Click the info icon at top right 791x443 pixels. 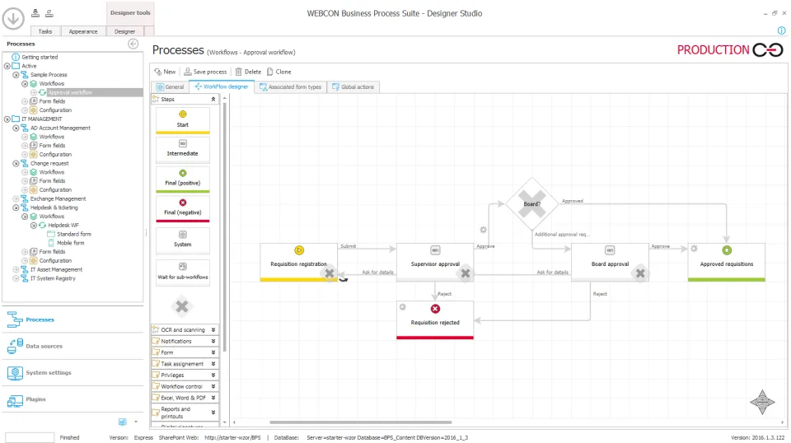tap(781, 30)
